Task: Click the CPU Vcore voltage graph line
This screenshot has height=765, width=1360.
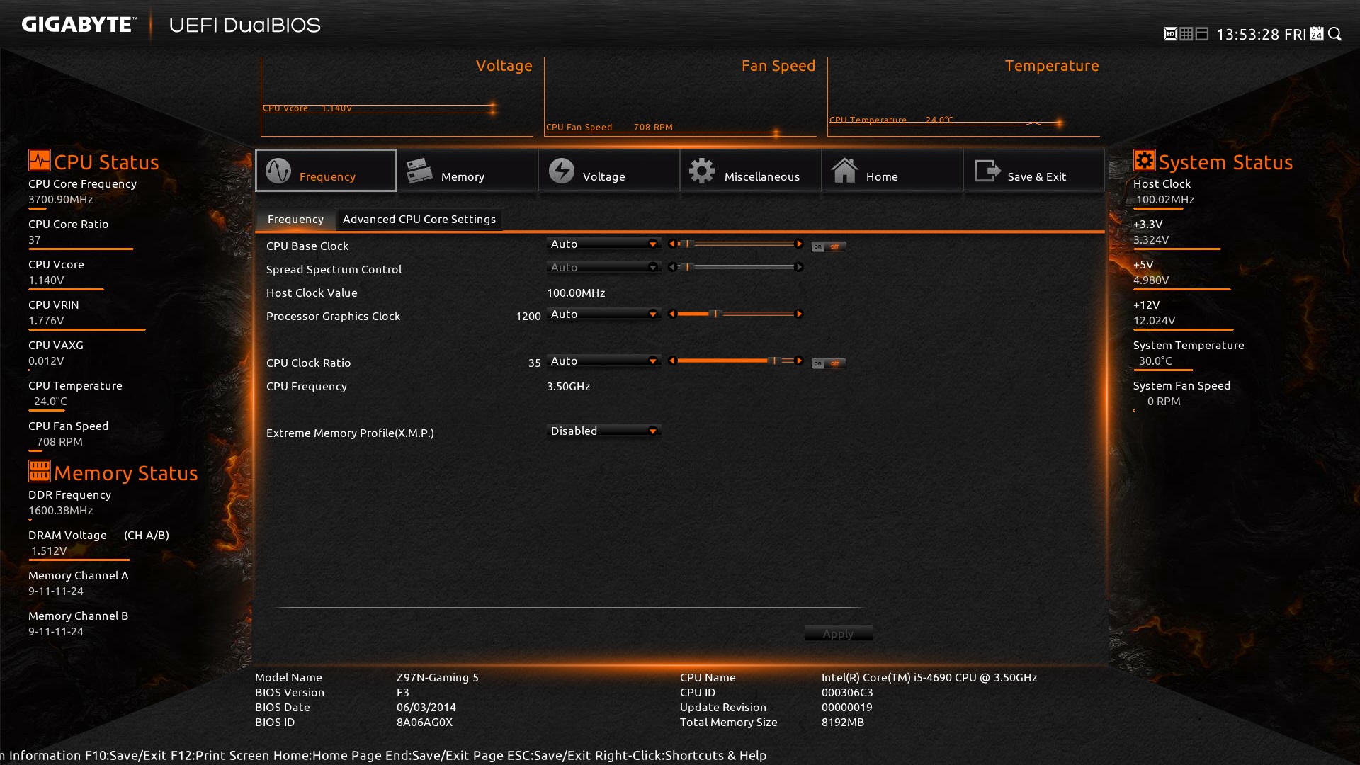Action: coord(379,108)
